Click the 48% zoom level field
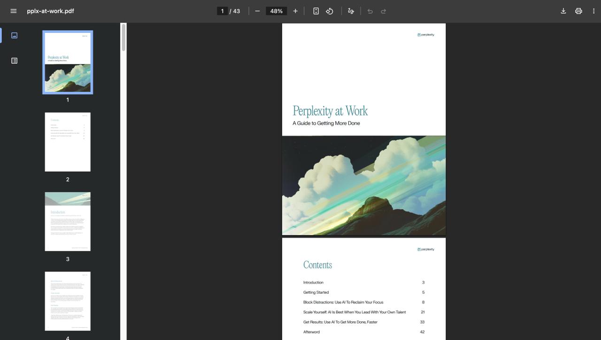This screenshot has width=601, height=340. point(276,11)
